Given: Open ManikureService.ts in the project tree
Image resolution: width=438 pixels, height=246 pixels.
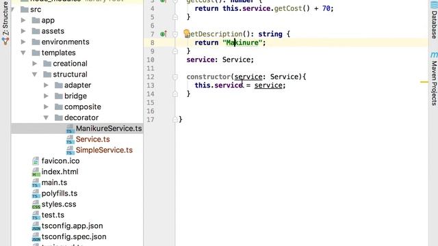Looking at the screenshot, I should coord(109,128).
